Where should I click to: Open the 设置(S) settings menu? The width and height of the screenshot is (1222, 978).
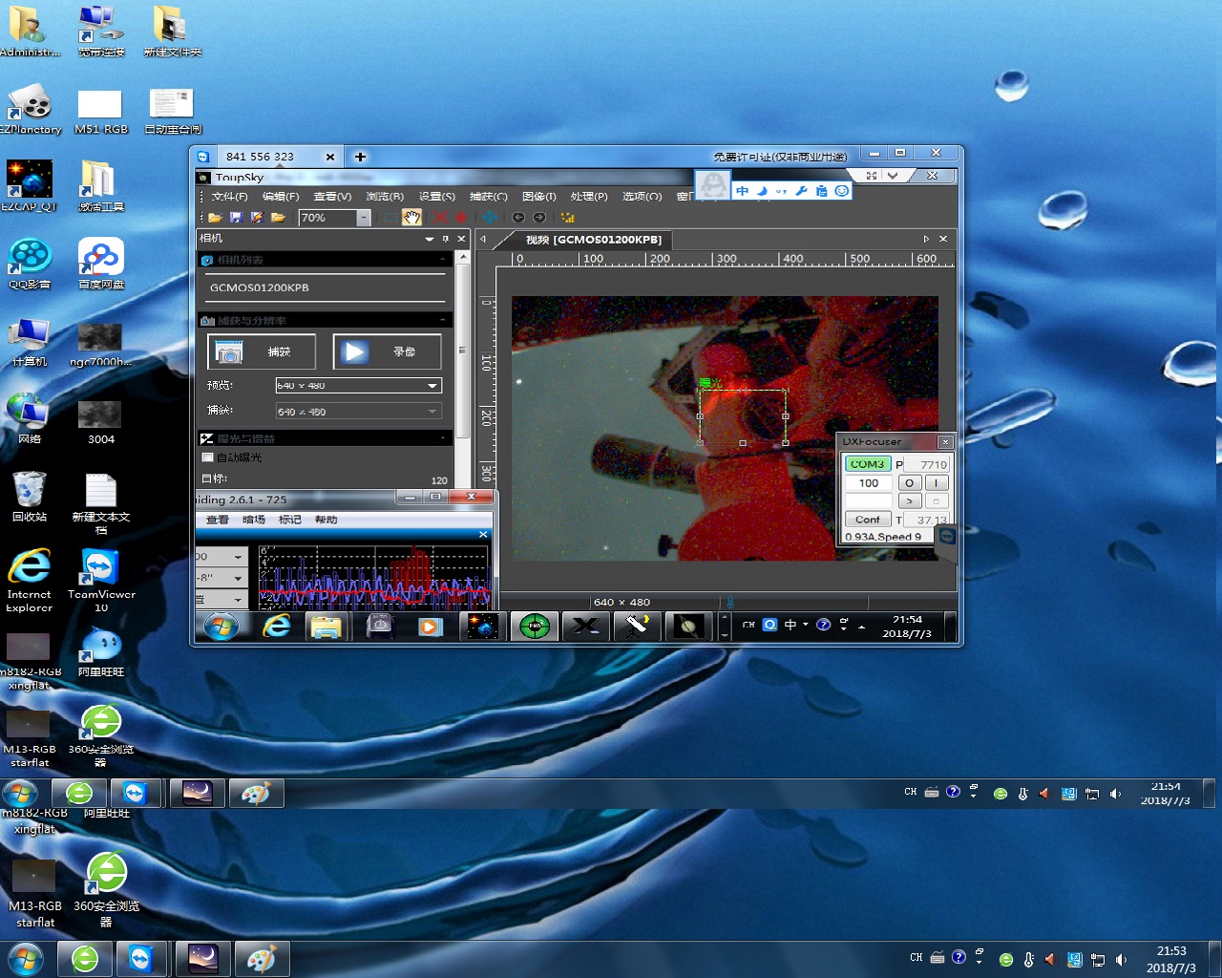[x=436, y=197]
